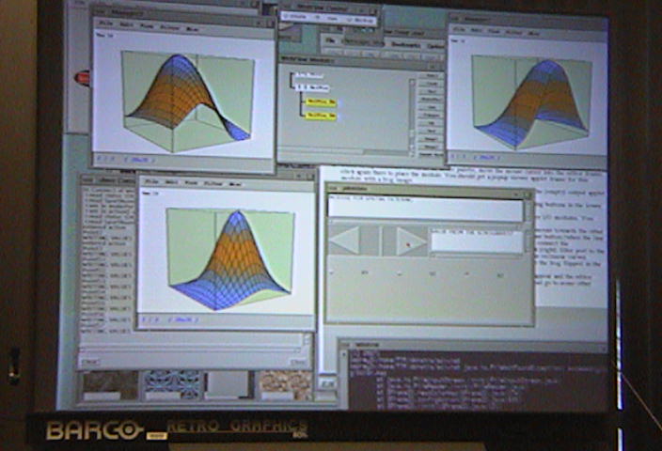Select the white parent node above yellow nodes
This screenshot has height=451, width=662.
[312, 87]
